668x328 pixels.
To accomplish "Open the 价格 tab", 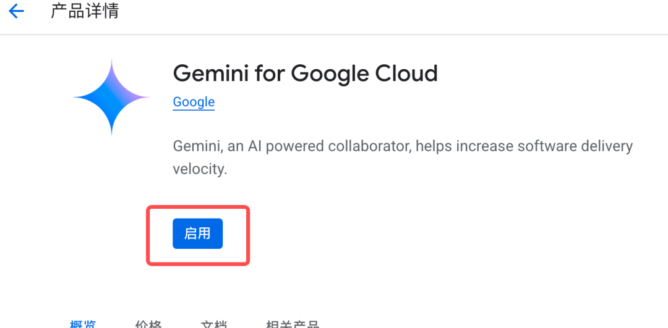I will click(x=148, y=324).
